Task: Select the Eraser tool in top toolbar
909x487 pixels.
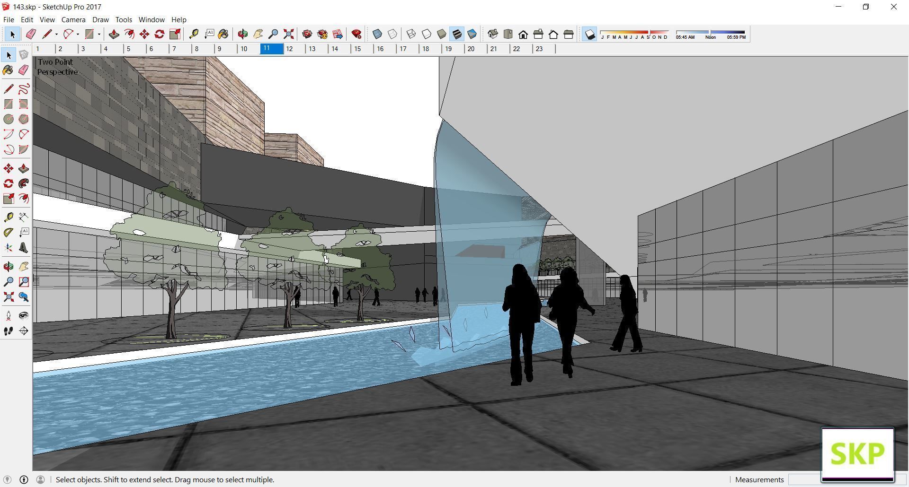Action: tap(31, 34)
